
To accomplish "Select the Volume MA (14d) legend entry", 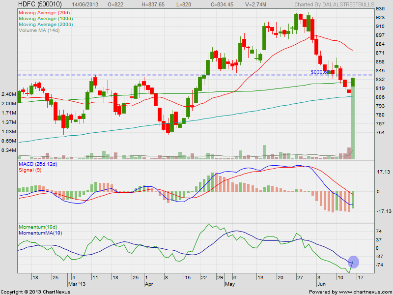I will point(39,30).
